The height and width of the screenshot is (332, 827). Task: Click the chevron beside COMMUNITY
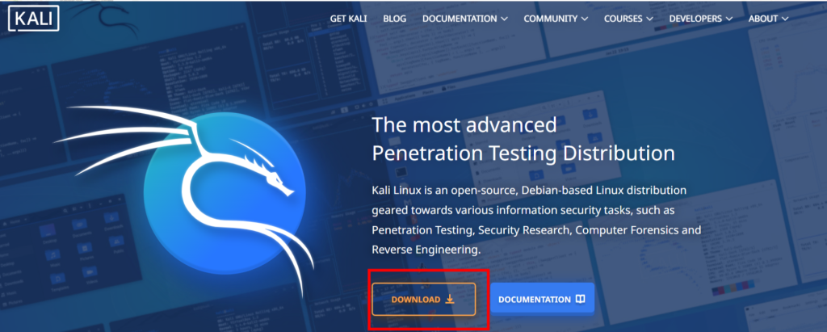click(585, 19)
